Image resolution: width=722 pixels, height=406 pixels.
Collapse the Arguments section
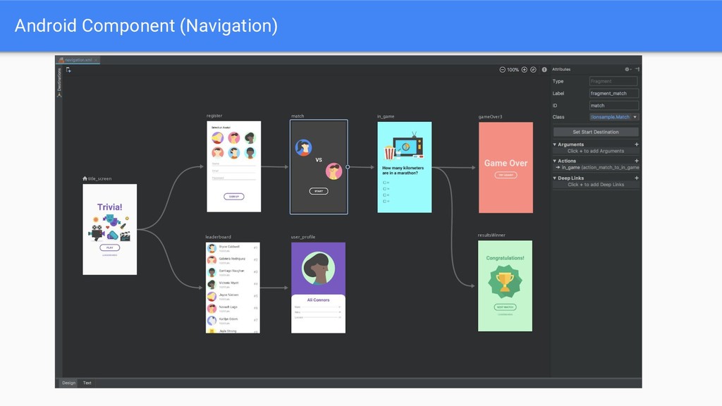[x=554, y=144]
